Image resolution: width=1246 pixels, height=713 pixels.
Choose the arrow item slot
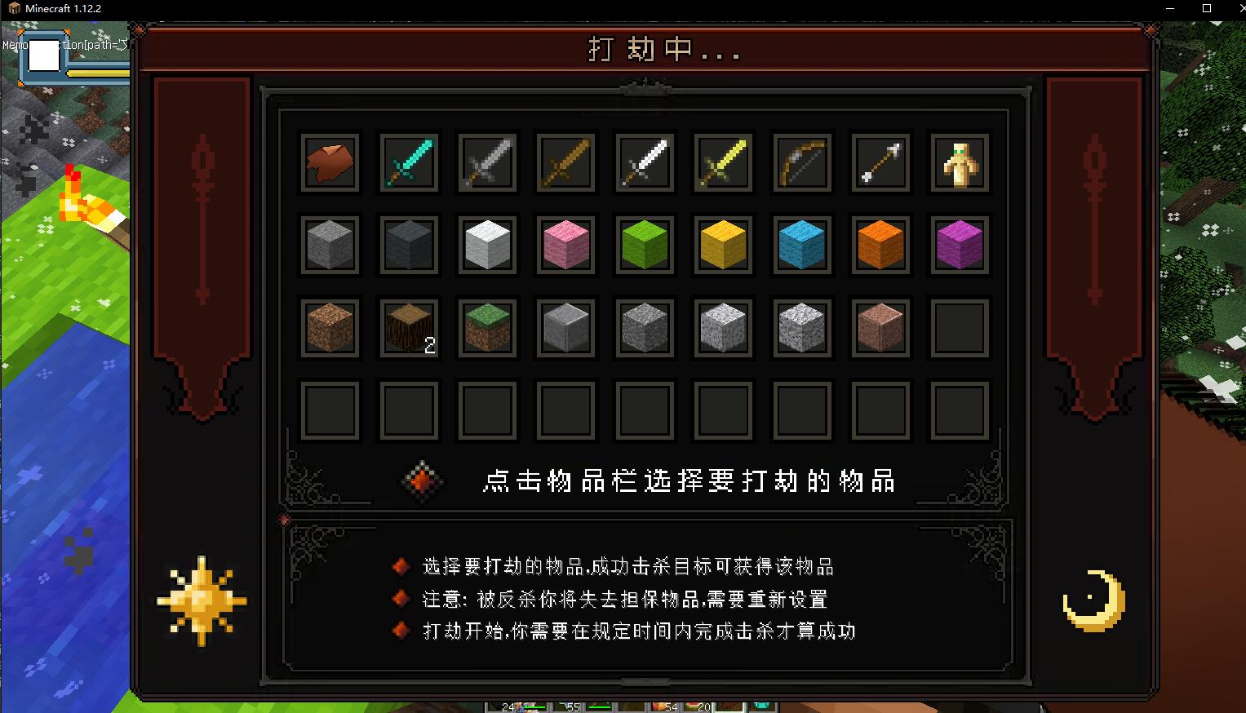[x=880, y=163]
